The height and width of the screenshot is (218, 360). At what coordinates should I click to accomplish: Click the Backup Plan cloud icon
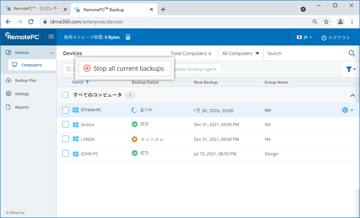coord(9,80)
